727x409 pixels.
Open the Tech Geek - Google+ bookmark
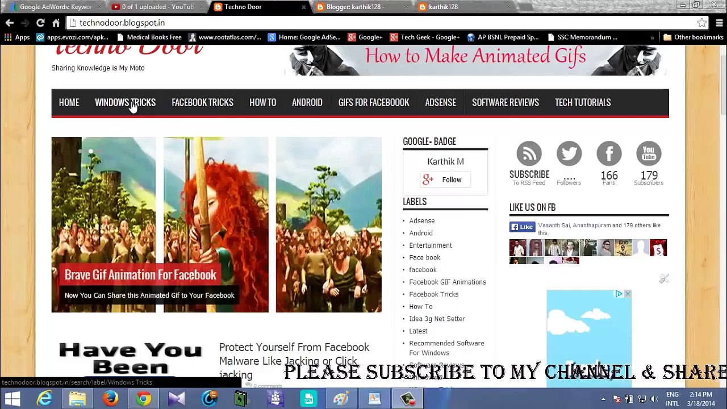click(425, 37)
